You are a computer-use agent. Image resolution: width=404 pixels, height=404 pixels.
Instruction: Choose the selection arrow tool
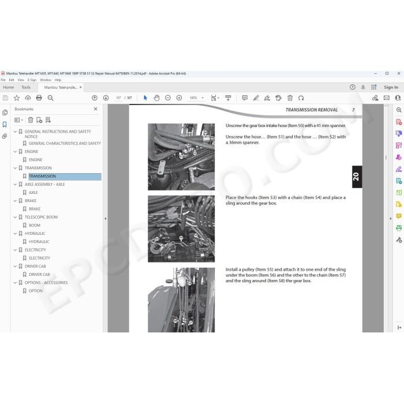point(145,98)
